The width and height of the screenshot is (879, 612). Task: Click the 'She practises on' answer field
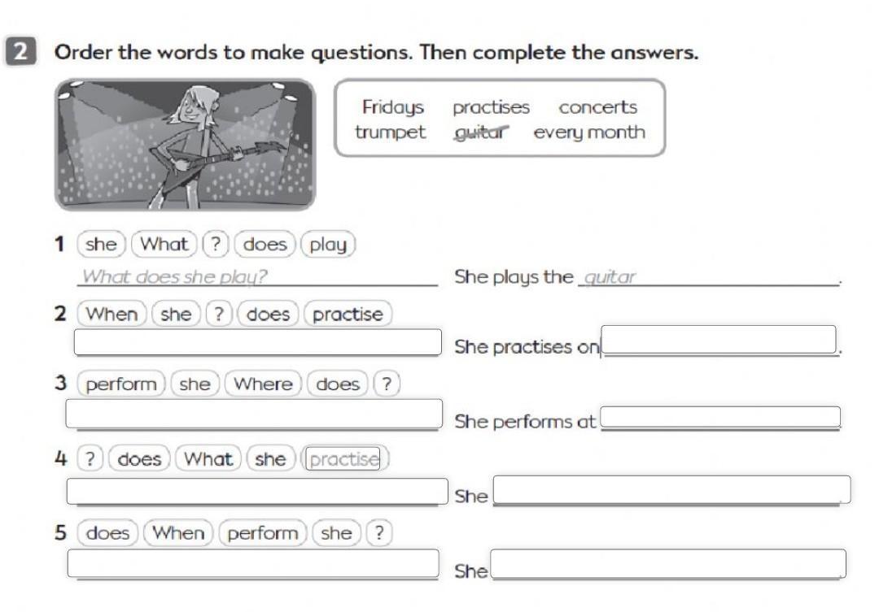719,339
